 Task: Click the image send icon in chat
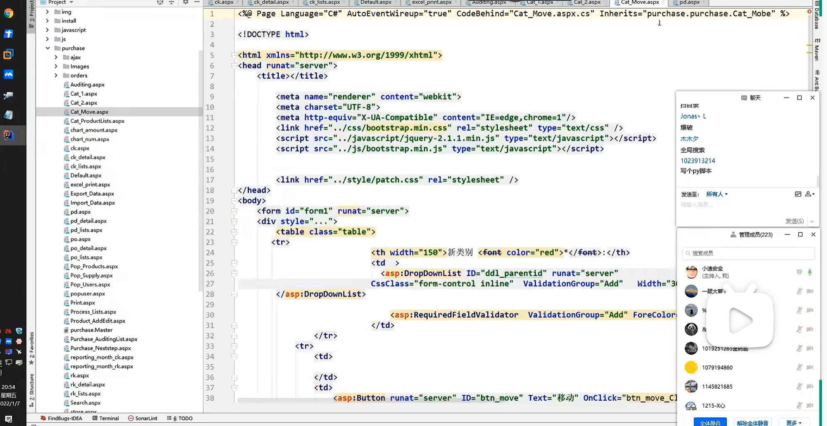798,194
